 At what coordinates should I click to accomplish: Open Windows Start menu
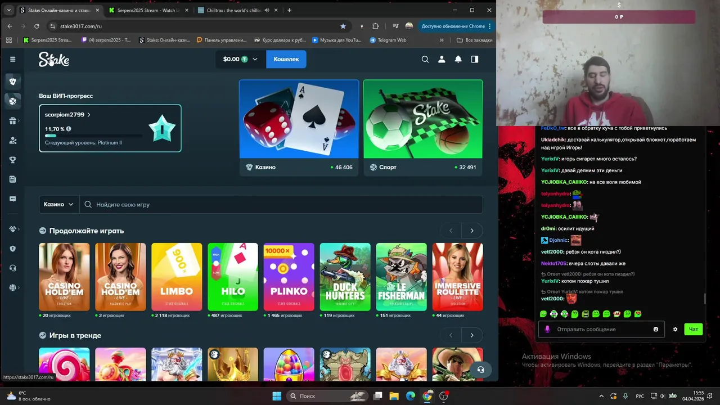pyautogui.click(x=277, y=396)
